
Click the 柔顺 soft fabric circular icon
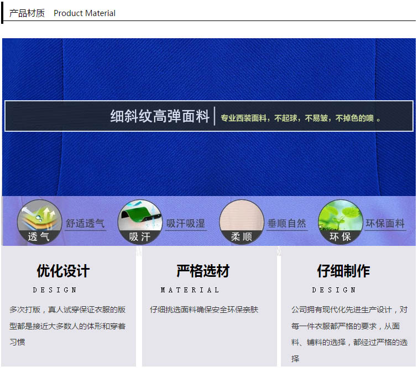(242, 222)
